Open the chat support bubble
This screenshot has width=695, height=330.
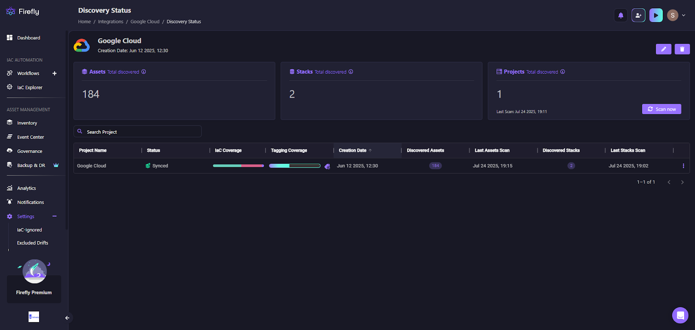tap(680, 315)
